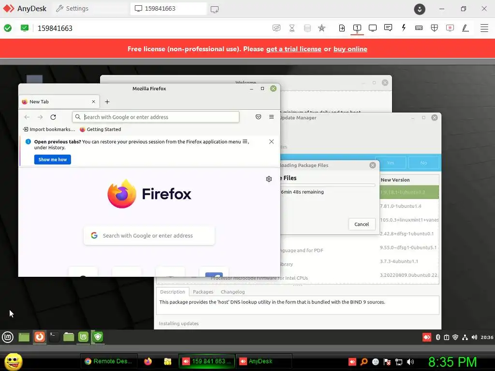Click the download progress bar in the dialog

328,185
